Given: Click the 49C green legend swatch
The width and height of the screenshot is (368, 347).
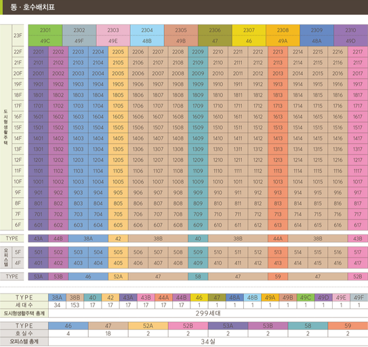Looking at the screenshot, I should [306, 298].
